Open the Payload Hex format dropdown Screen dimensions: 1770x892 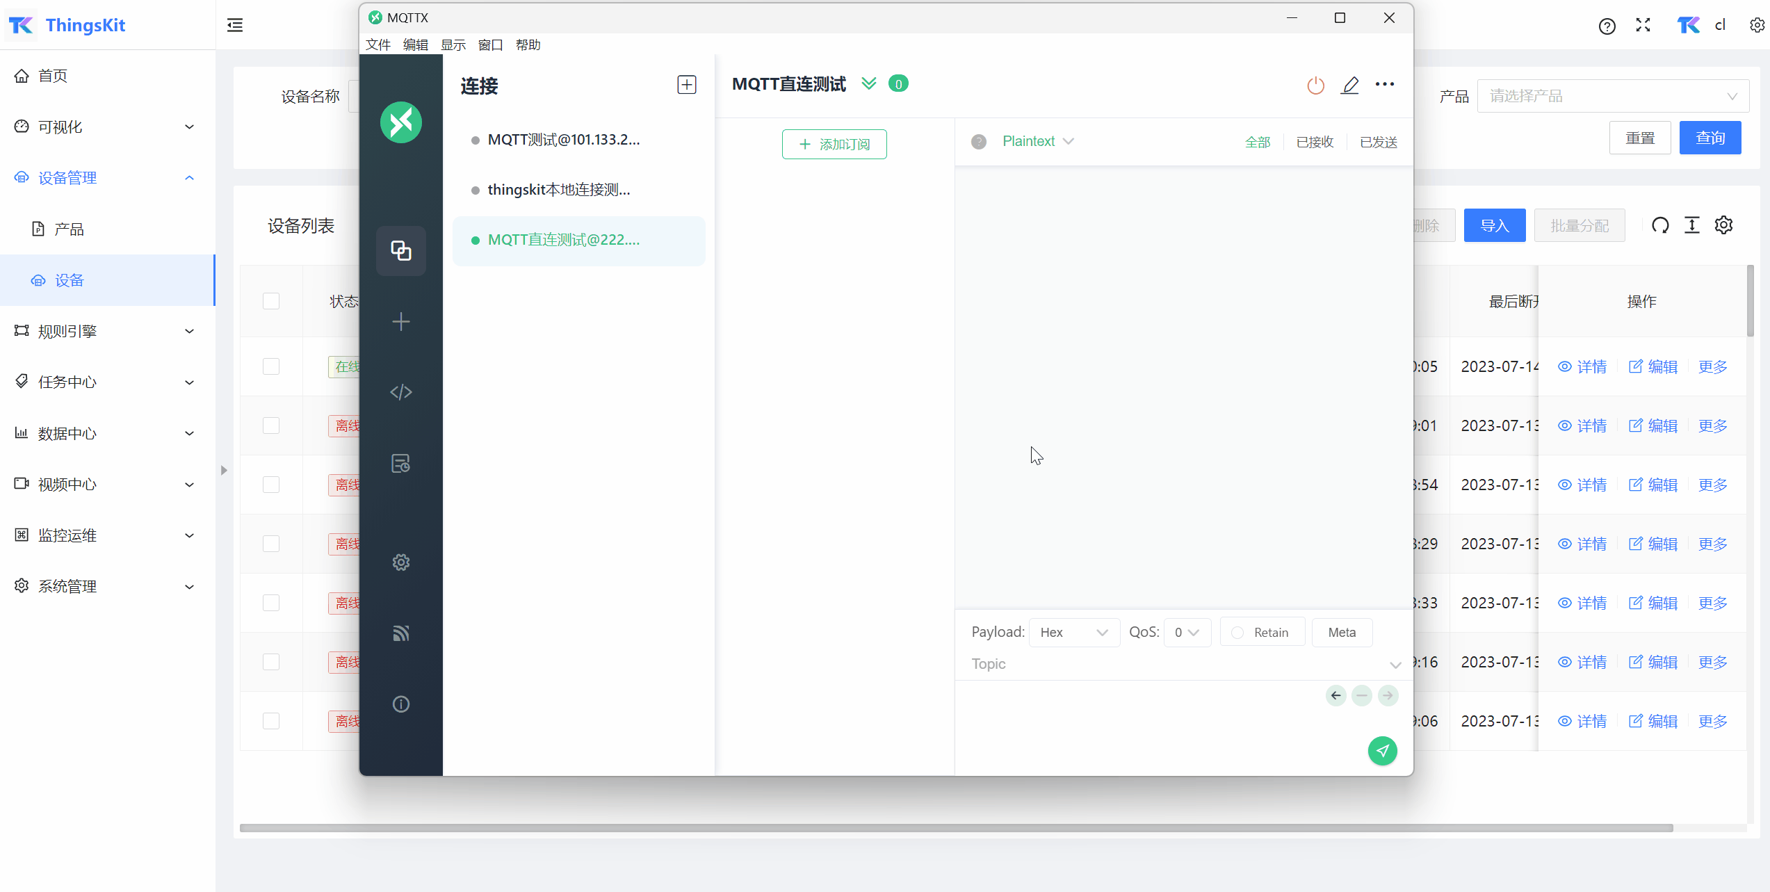point(1073,633)
